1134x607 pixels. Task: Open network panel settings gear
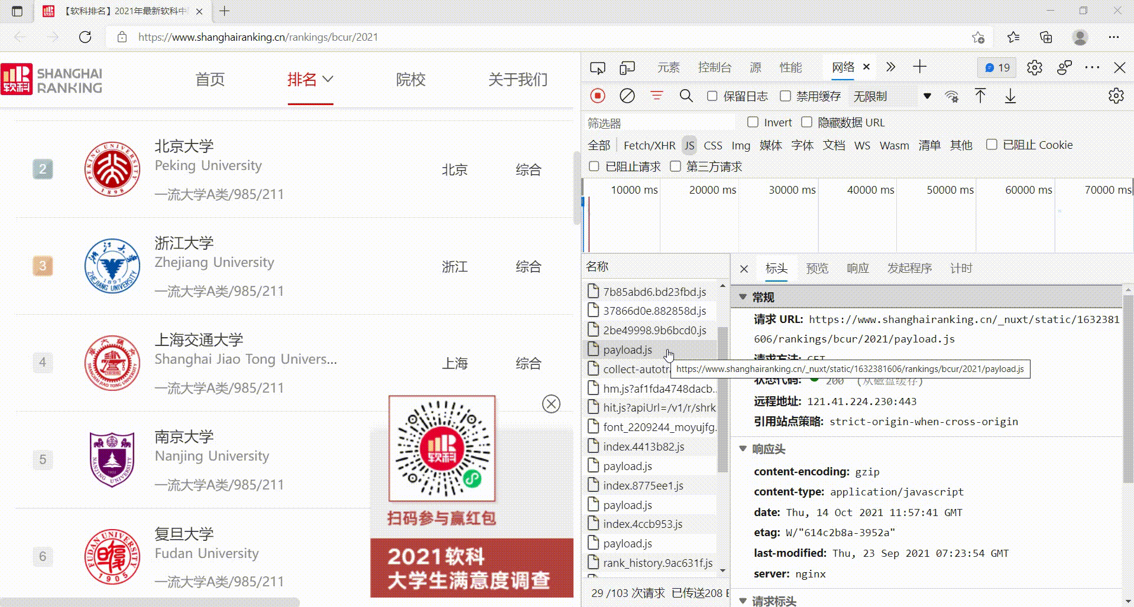[1116, 96]
